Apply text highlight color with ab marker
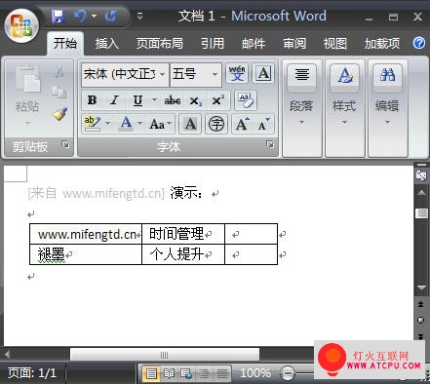The width and height of the screenshot is (430, 384). pyautogui.click(x=93, y=124)
